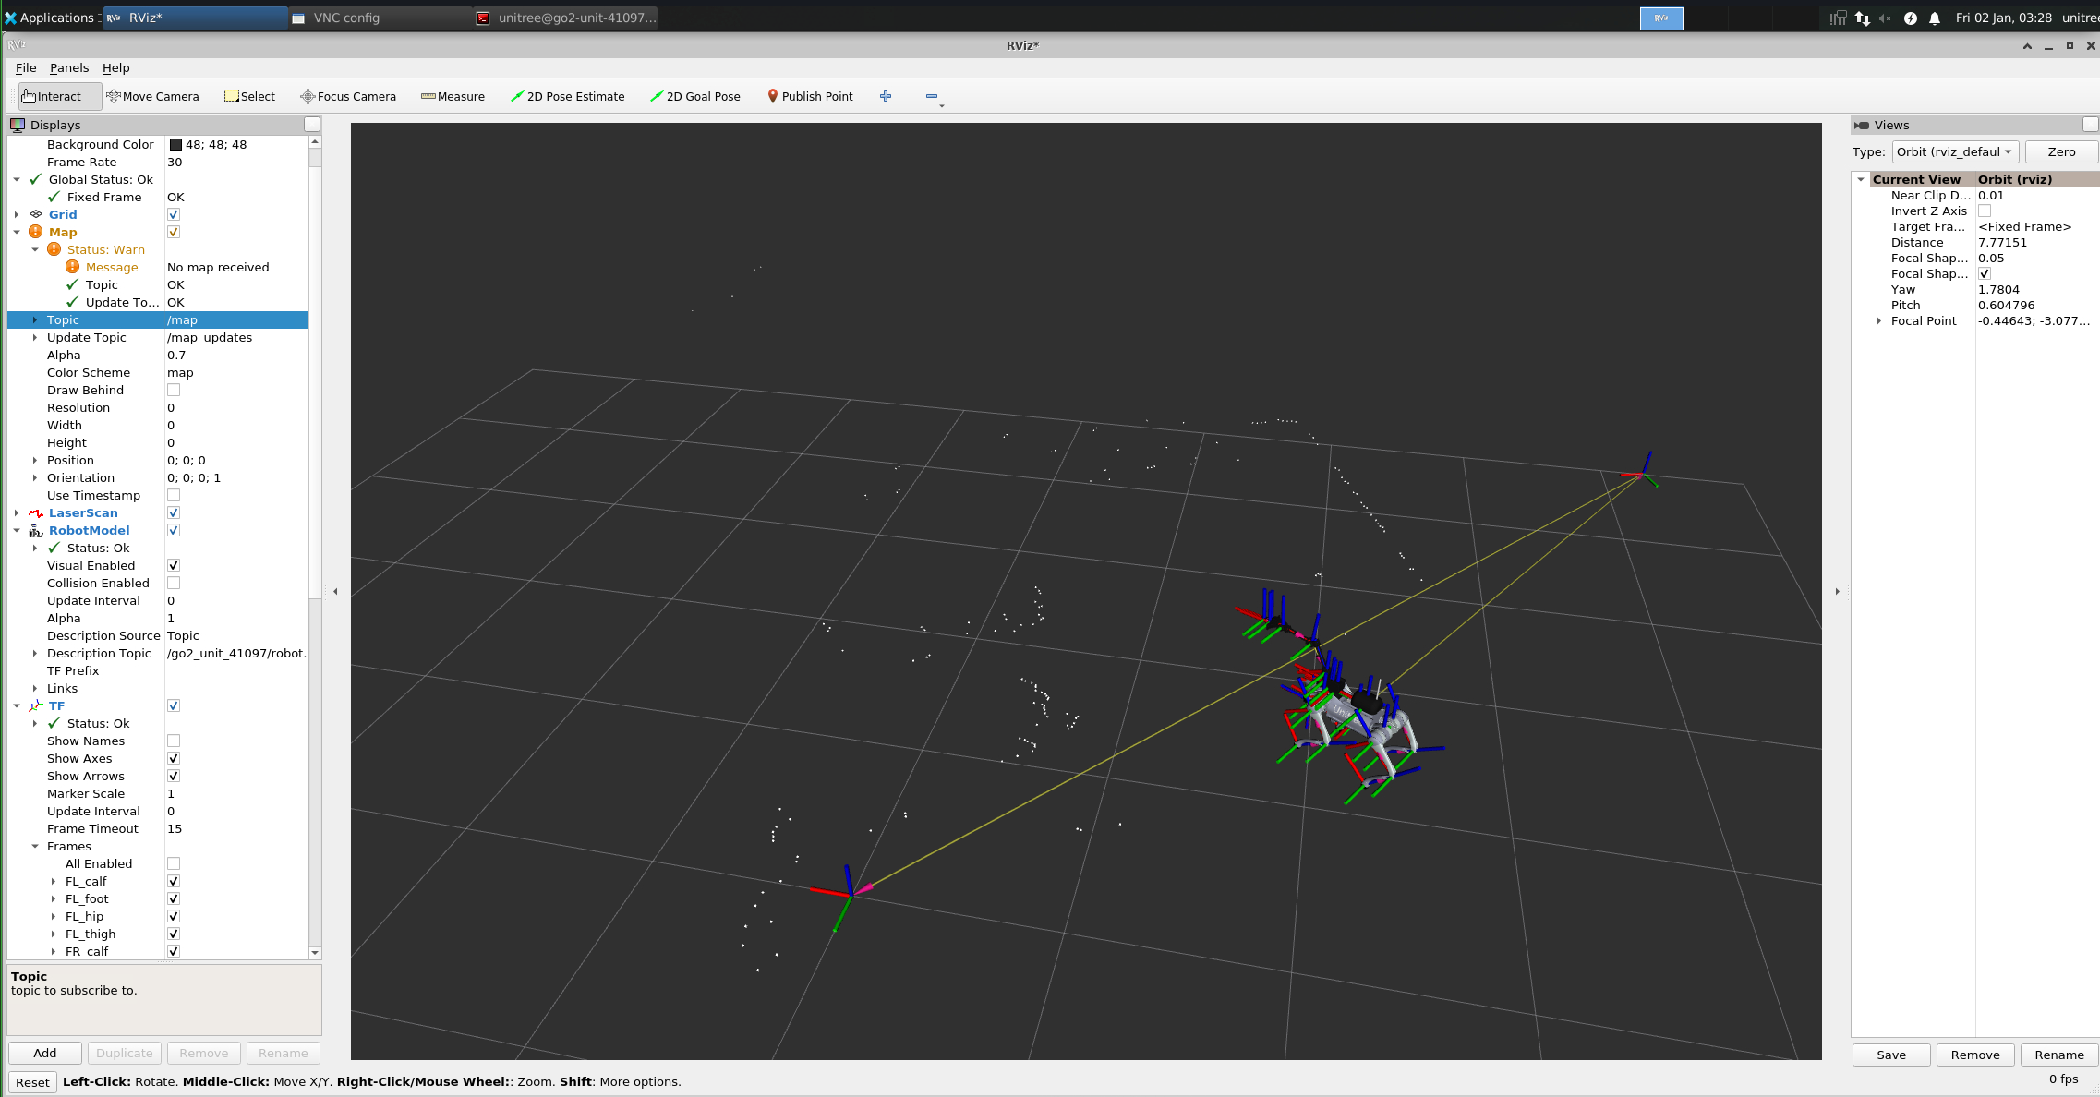Collapse the TF Frames section

pyautogui.click(x=35, y=846)
